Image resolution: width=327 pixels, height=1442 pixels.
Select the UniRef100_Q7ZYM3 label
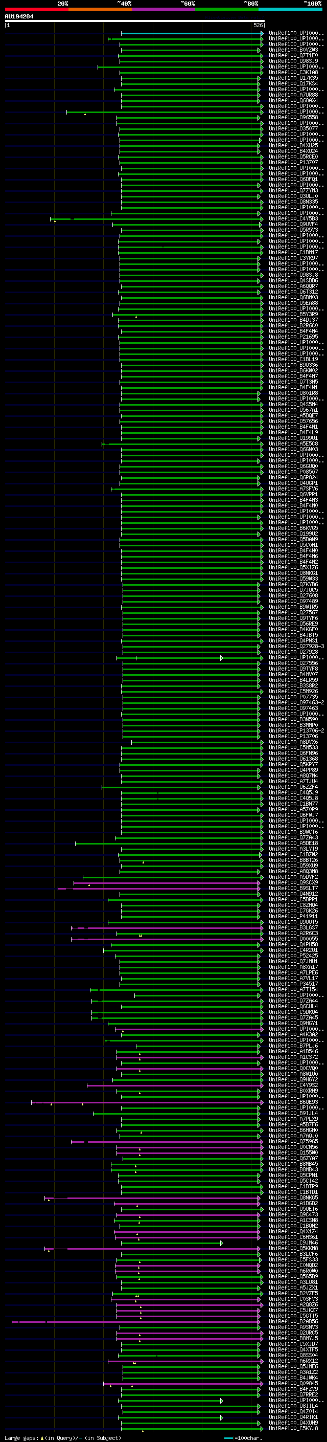coord(293,190)
